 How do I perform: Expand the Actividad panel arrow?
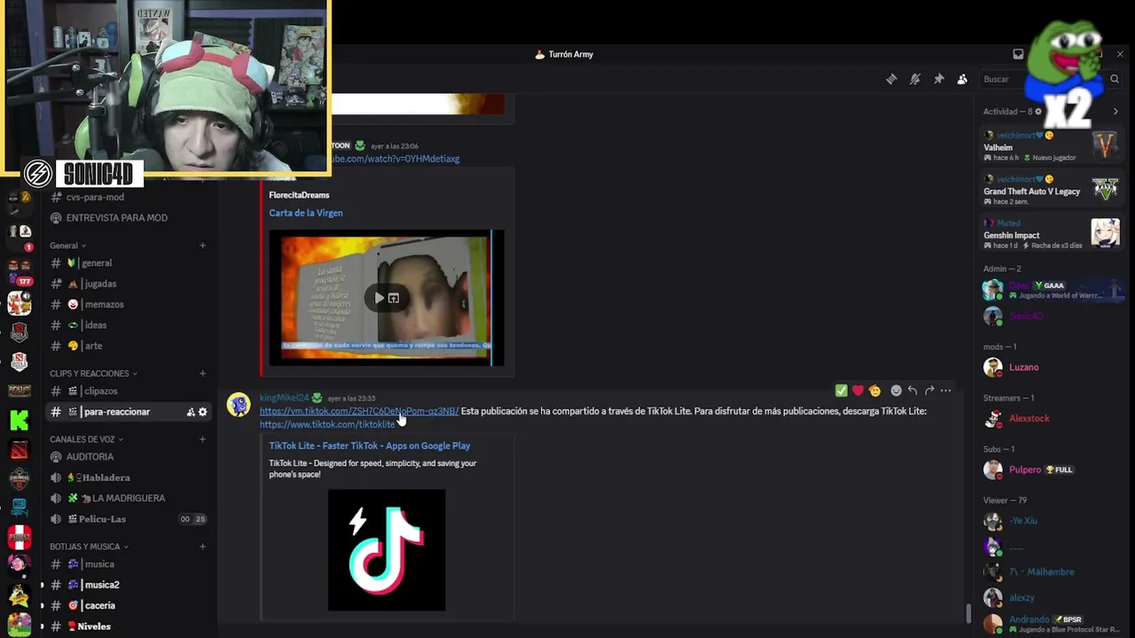click(1115, 112)
